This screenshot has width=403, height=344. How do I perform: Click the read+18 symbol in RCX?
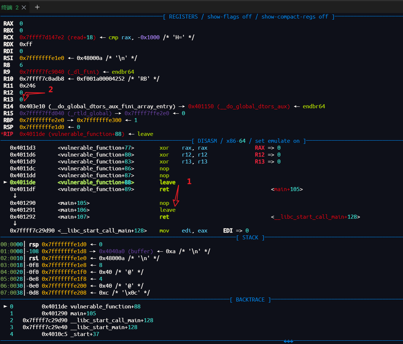[81, 37]
